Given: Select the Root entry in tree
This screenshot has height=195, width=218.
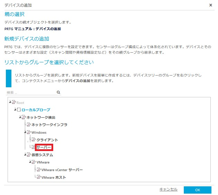Looking at the screenshot, I should coord(20,103).
